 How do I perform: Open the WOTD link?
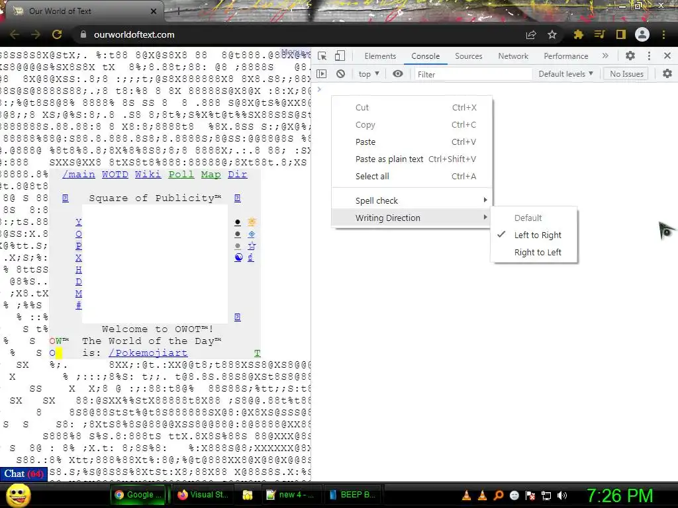(115, 174)
